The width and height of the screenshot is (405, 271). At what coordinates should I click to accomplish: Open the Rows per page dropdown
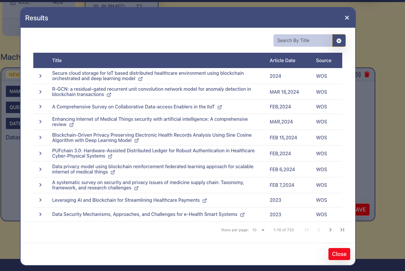(259, 230)
